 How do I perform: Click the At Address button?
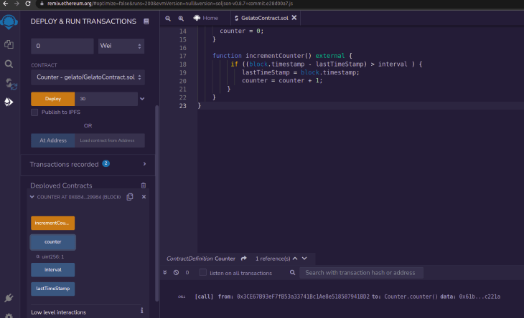point(53,140)
